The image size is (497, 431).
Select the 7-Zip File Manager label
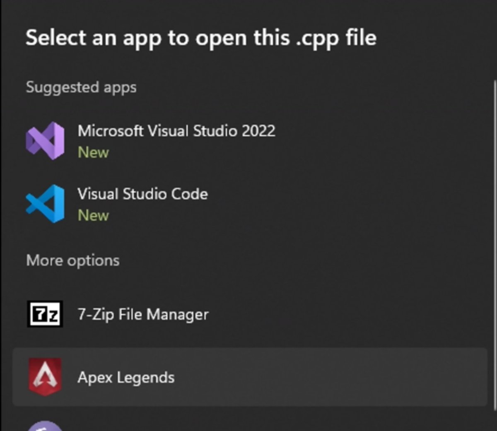[143, 315]
